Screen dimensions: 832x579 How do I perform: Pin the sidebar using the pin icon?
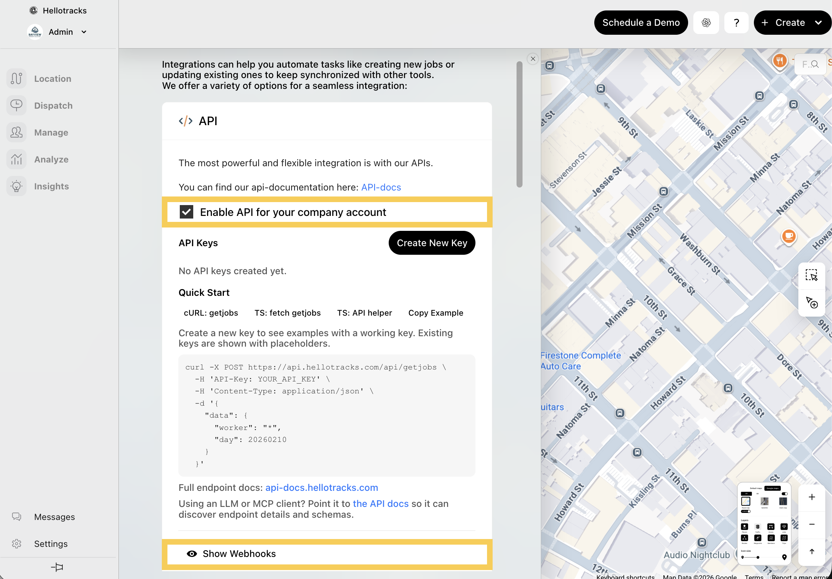pos(57,567)
